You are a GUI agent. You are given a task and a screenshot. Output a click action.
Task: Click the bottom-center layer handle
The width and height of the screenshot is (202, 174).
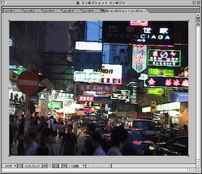99,156
